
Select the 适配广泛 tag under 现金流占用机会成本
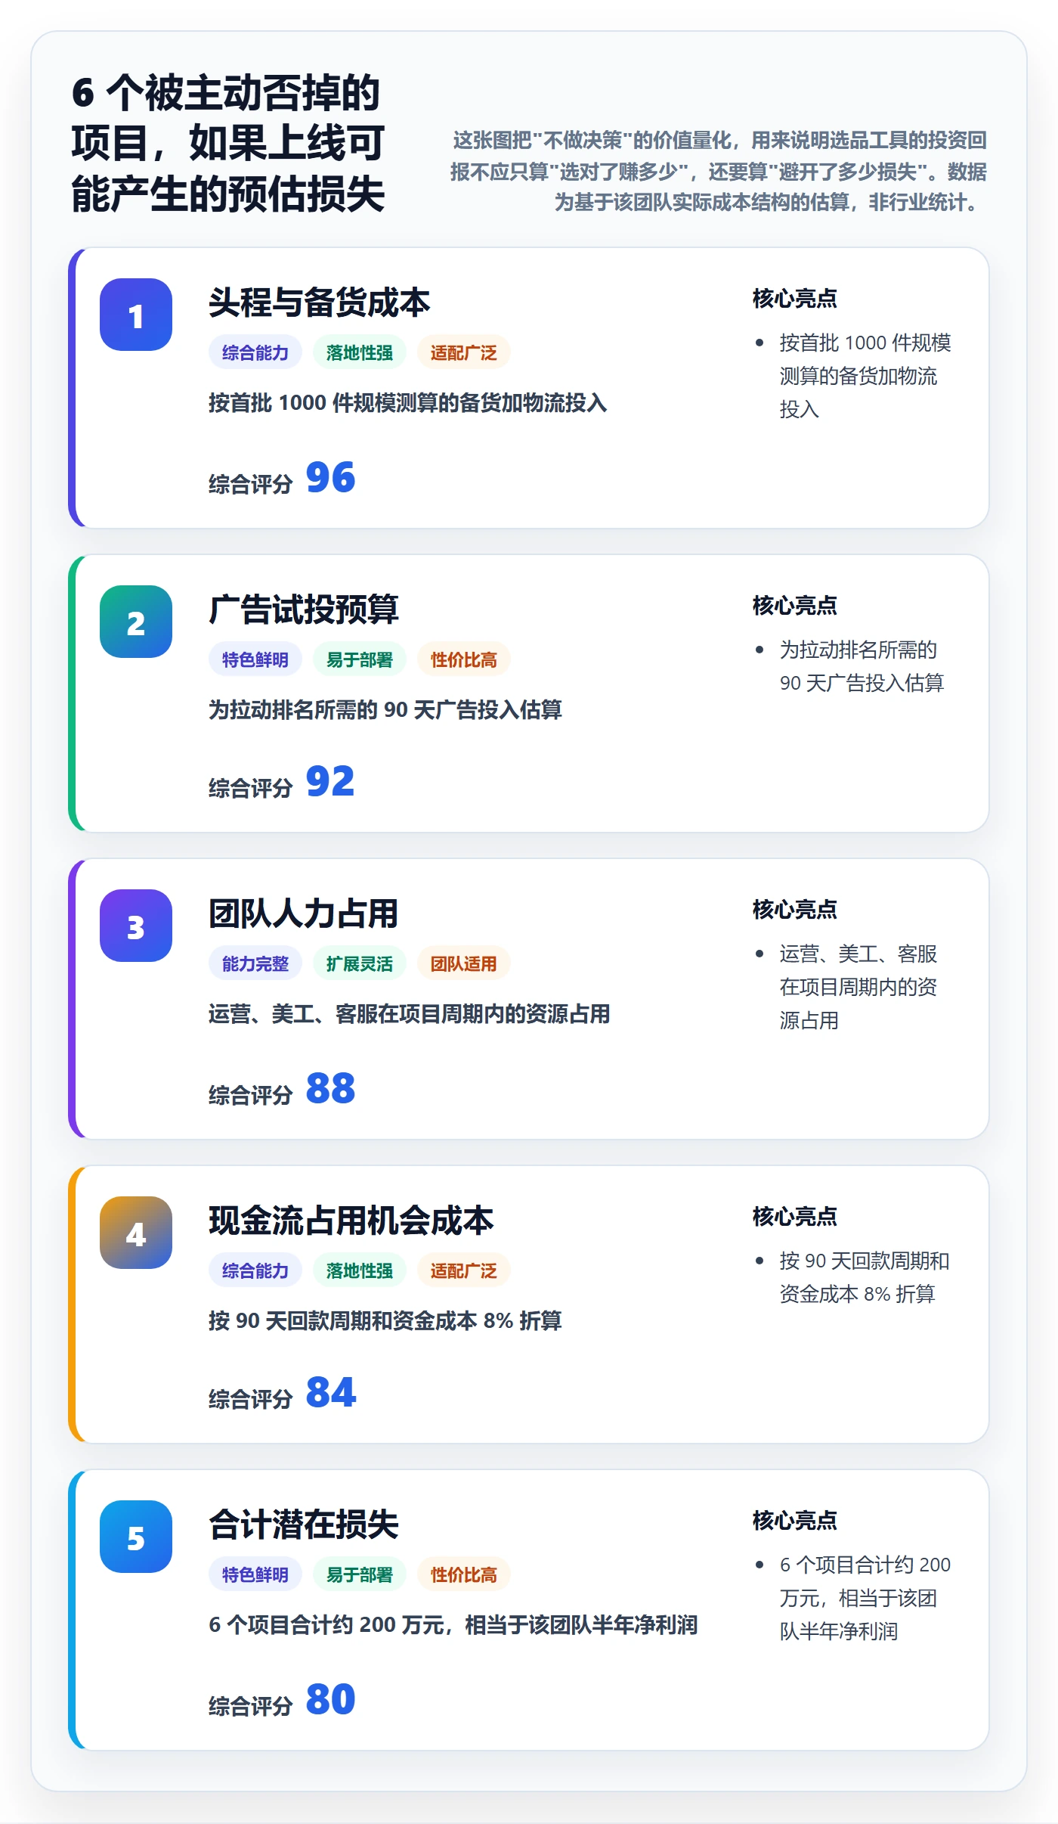tap(464, 1270)
